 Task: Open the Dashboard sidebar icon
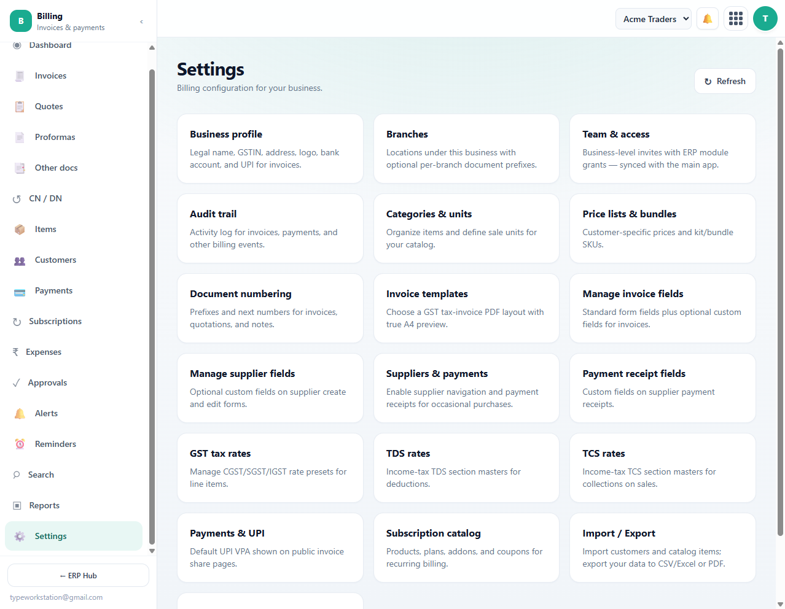pos(17,45)
